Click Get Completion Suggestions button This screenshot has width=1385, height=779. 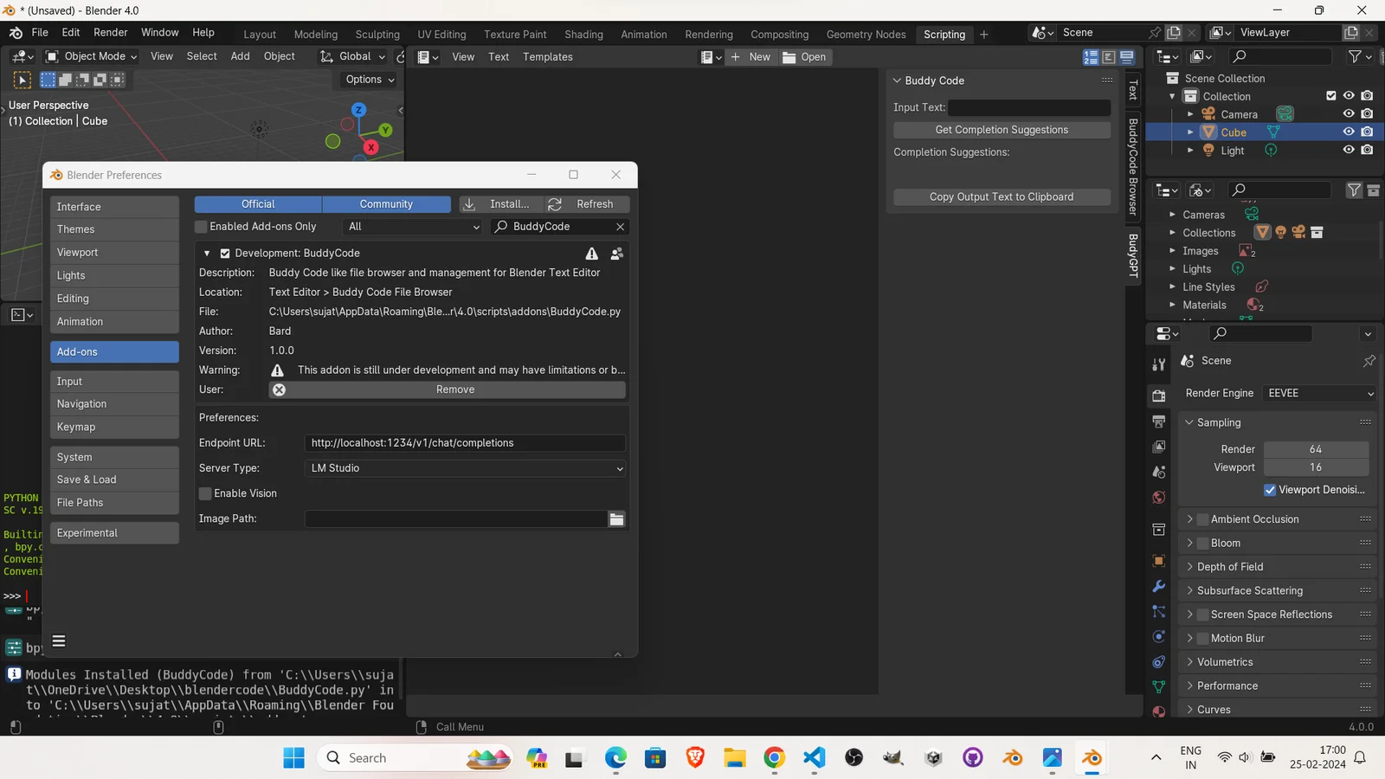click(1001, 129)
